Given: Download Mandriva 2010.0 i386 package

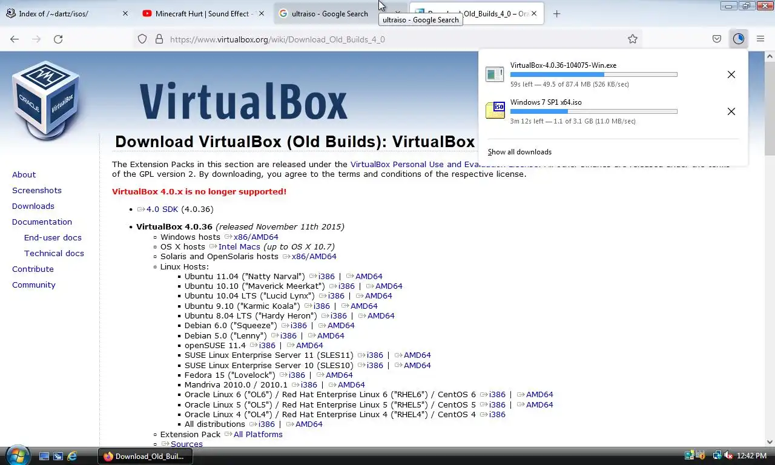Looking at the screenshot, I should [309, 384].
